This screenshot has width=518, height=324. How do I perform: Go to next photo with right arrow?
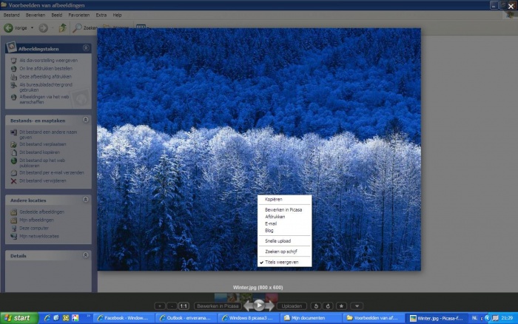coord(270,306)
